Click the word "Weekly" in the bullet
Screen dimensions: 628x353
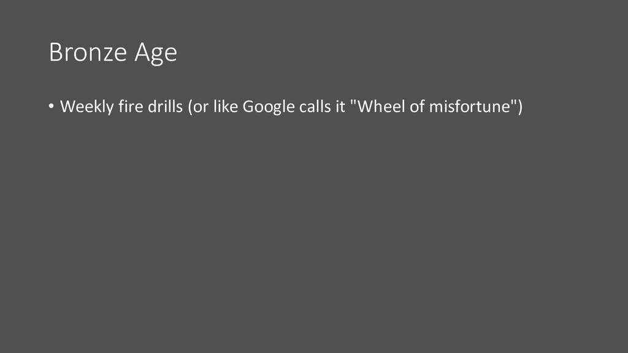point(87,107)
